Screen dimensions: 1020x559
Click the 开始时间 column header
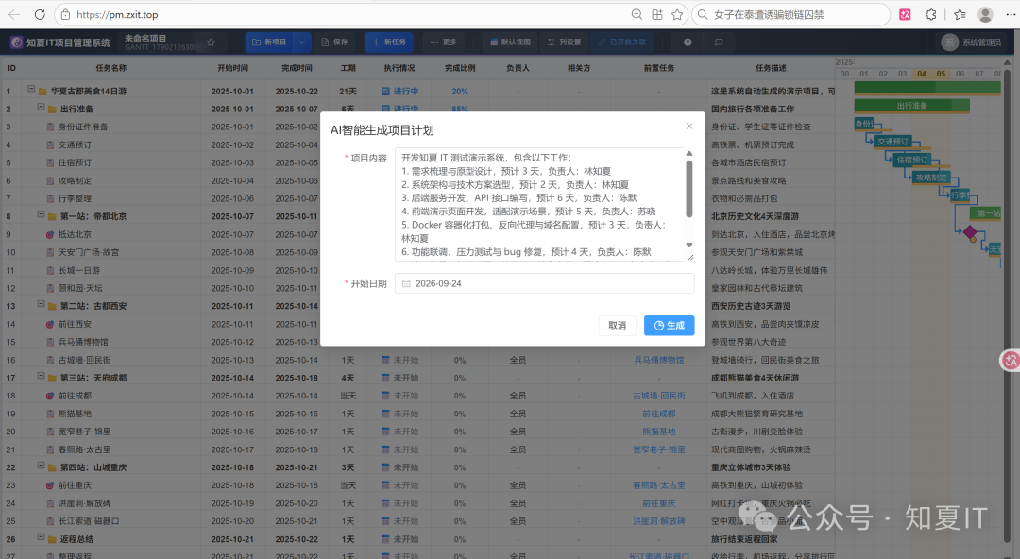point(232,68)
